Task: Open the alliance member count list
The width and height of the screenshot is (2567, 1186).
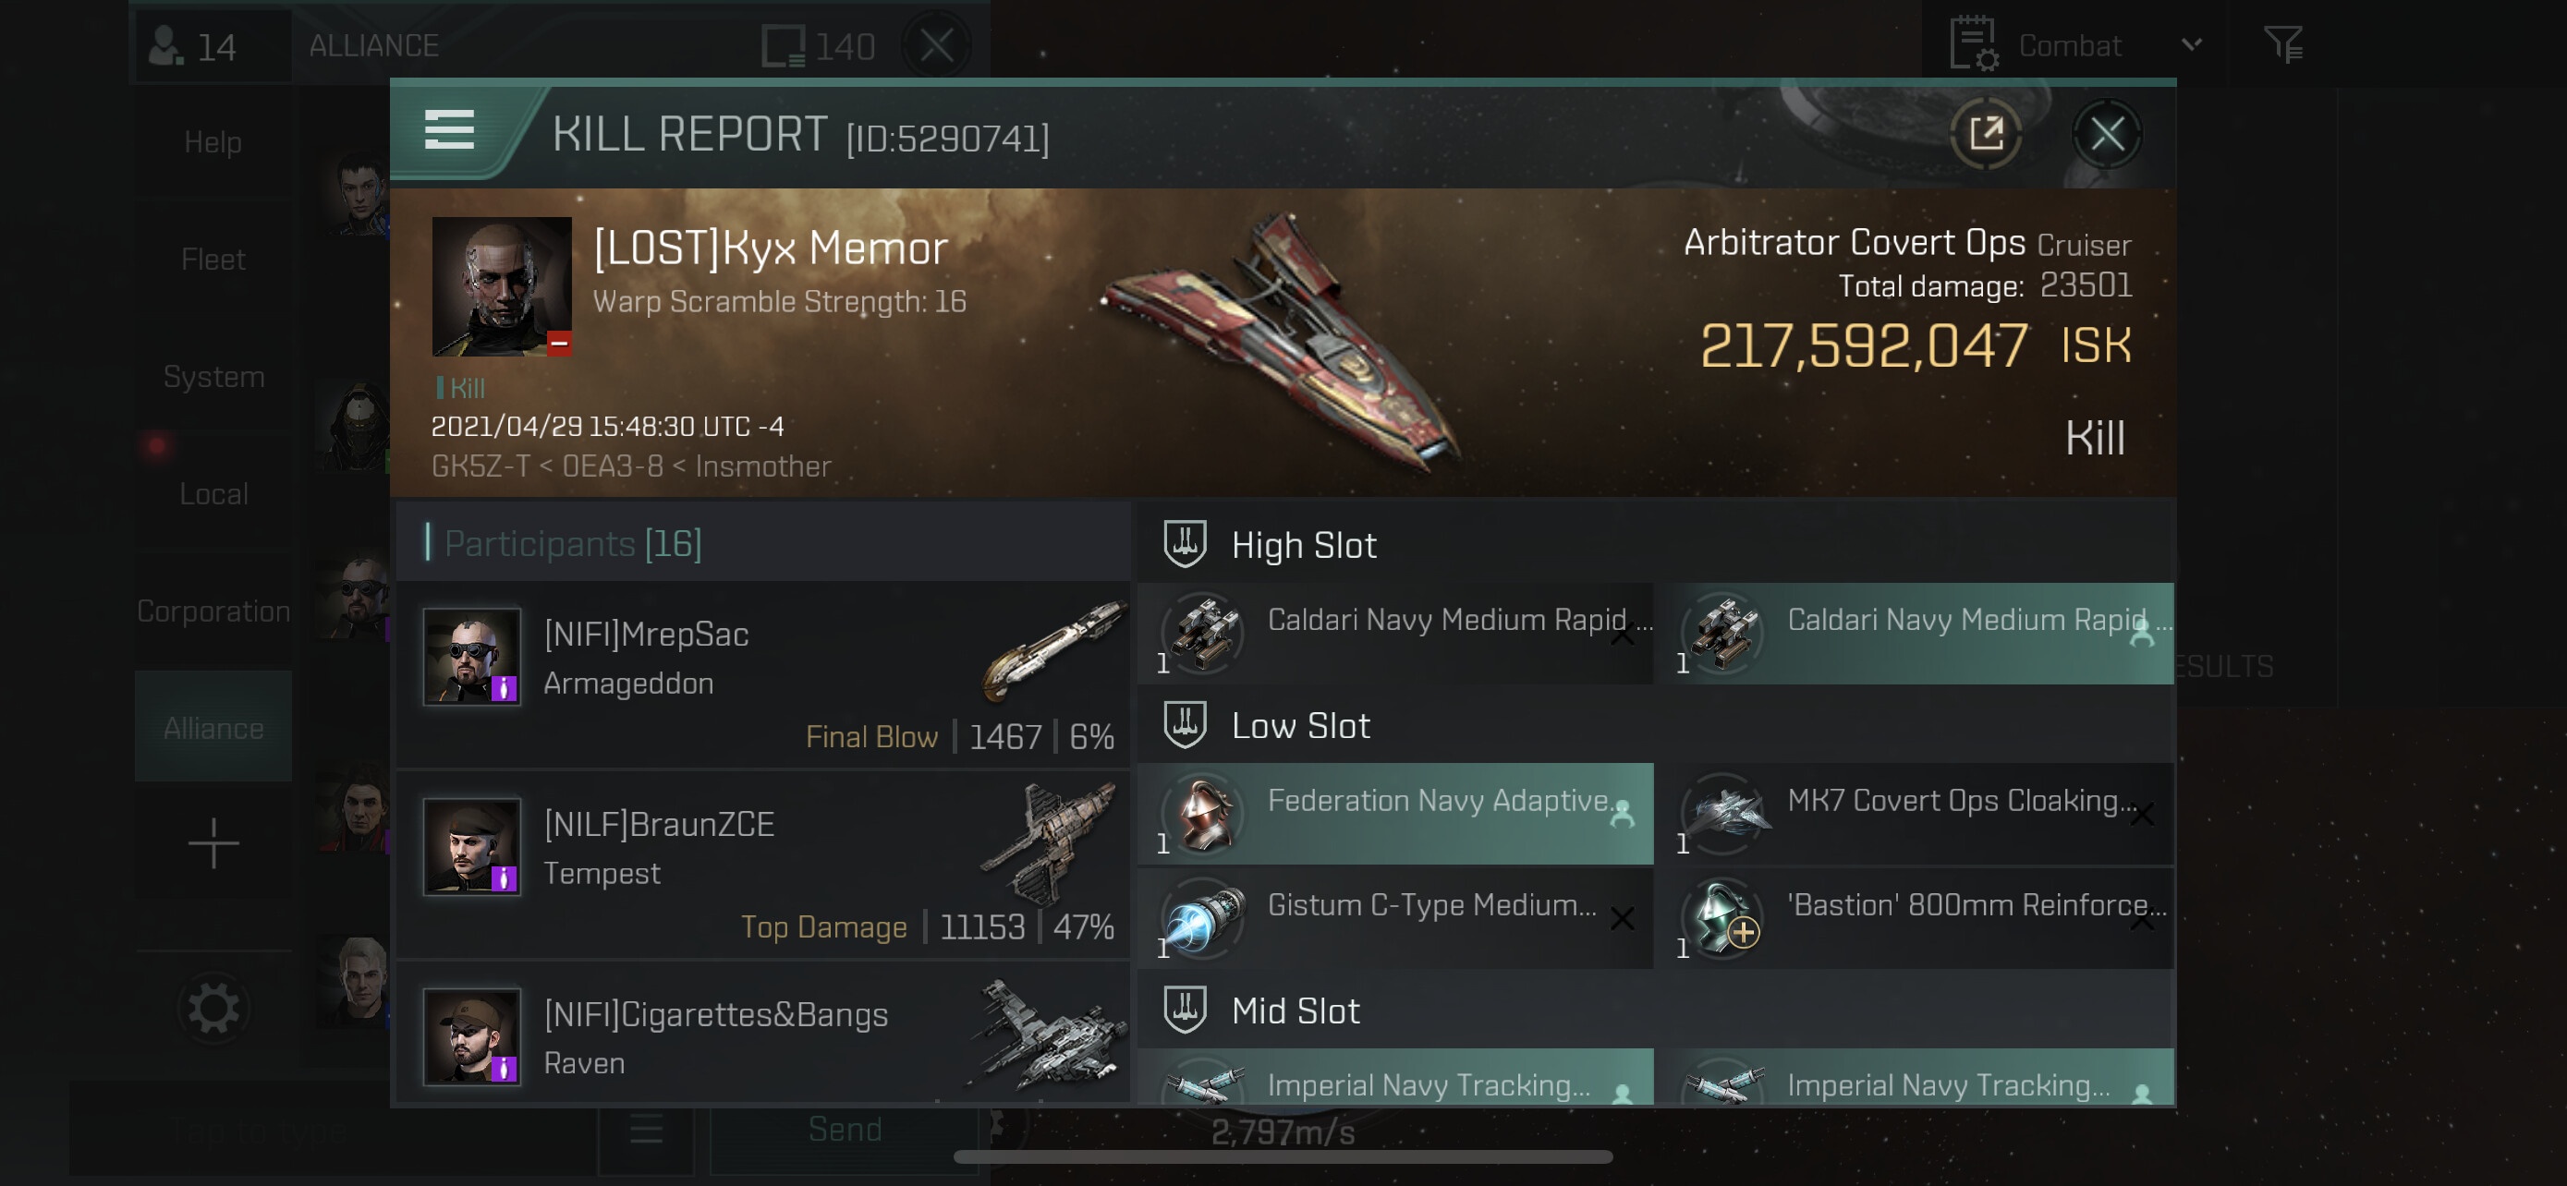Action: click(194, 47)
